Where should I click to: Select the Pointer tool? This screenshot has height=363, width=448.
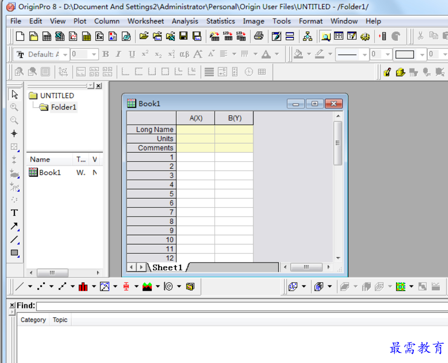coord(14,94)
